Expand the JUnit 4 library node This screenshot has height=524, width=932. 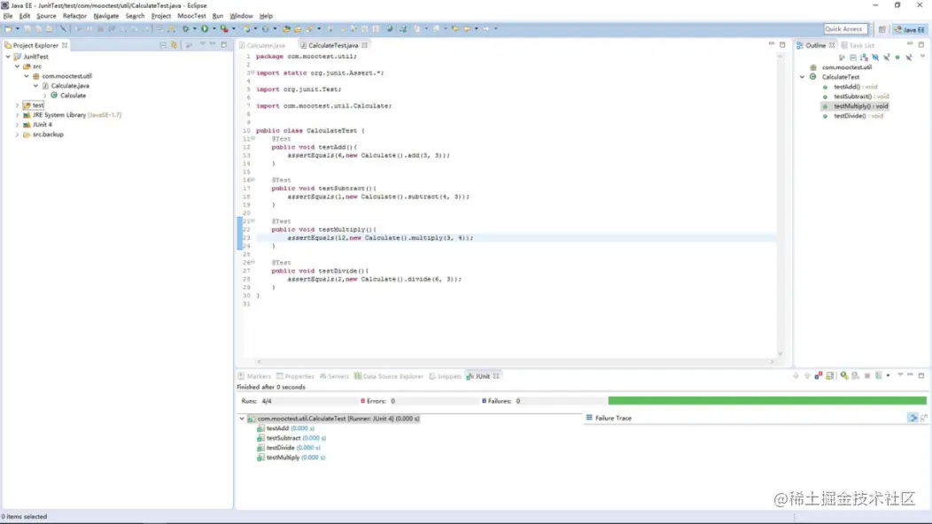click(17, 125)
